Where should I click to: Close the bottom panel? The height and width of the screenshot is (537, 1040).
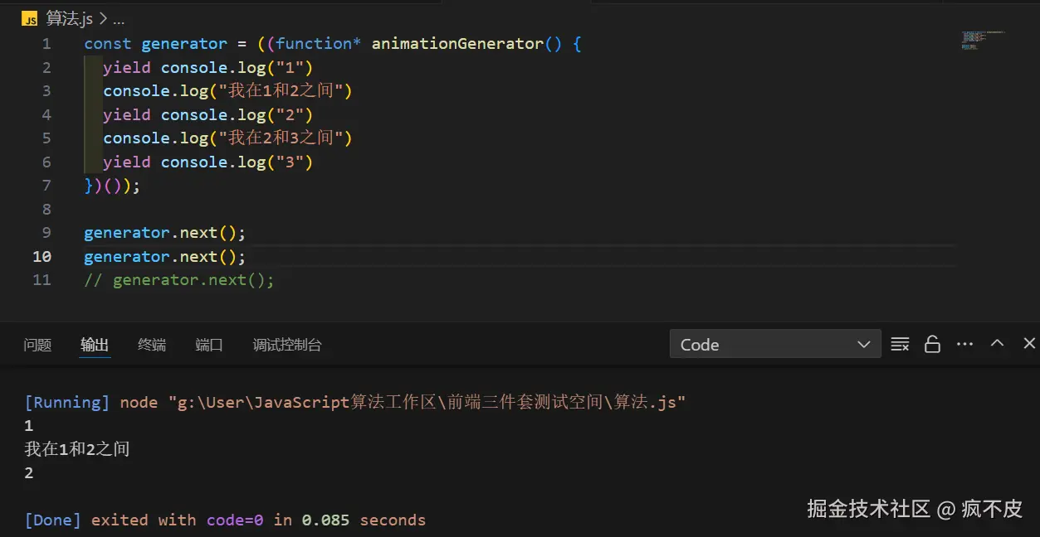coord(1029,343)
